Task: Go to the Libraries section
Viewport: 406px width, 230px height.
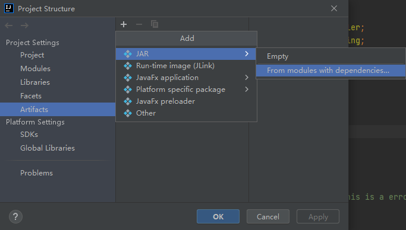Action: point(35,82)
